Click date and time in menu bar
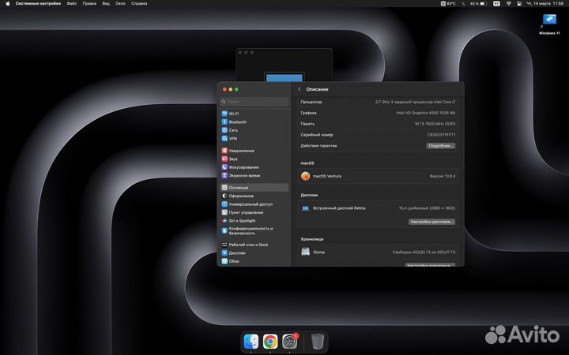This screenshot has height=355, width=569. point(545,4)
